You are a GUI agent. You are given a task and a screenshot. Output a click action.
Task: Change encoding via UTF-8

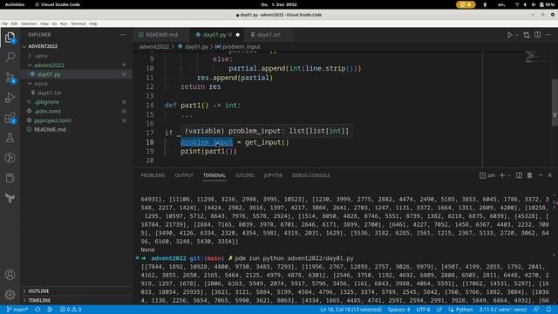pos(423,310)
